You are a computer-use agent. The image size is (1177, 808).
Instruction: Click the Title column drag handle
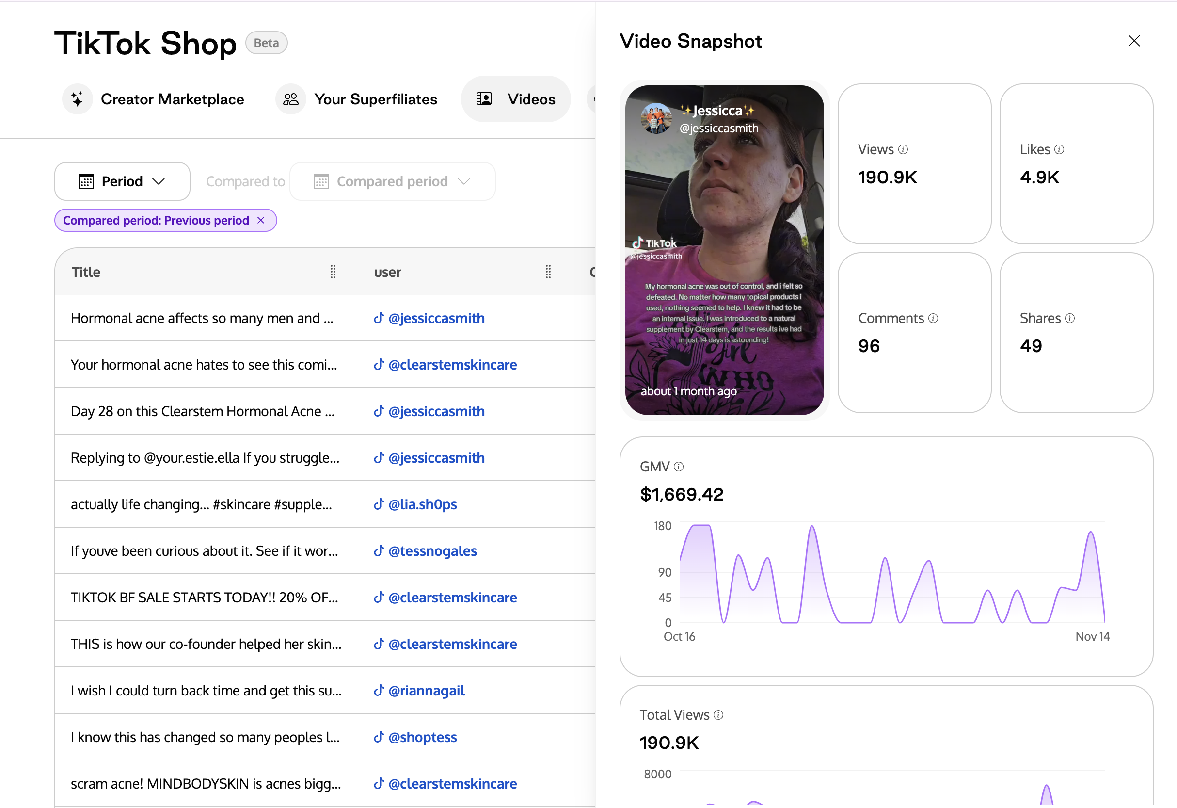[x=333, y=272]
